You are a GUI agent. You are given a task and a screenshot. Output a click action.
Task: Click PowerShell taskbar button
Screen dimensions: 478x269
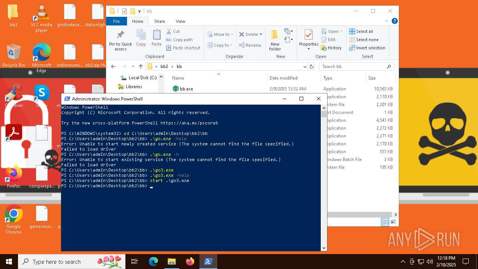(x=208, y=262)
